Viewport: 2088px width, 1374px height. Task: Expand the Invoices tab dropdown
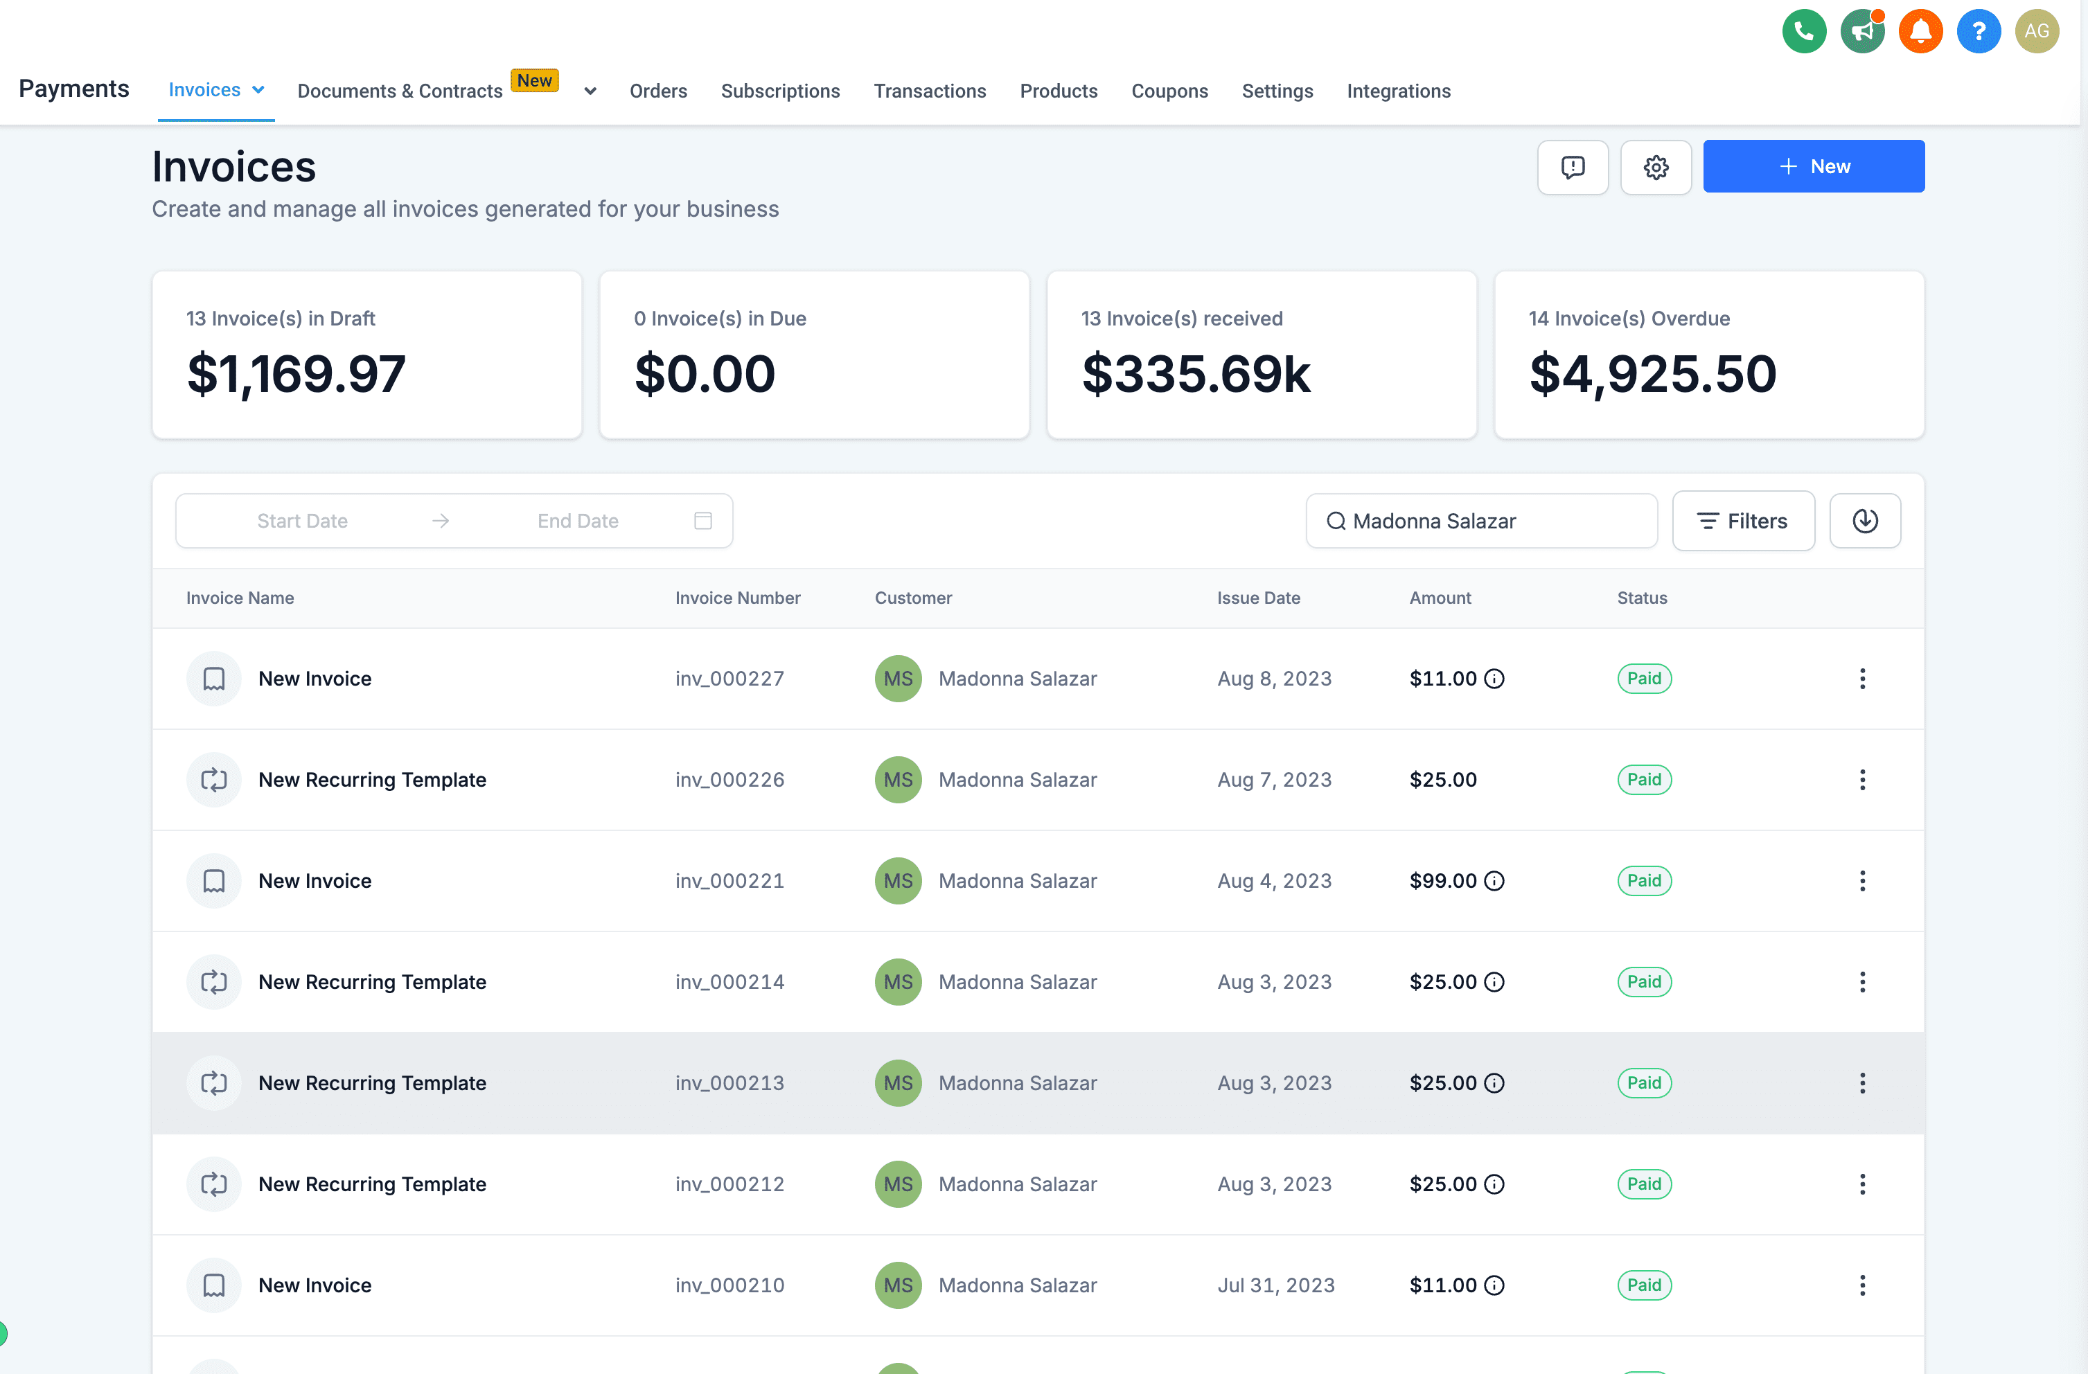258,90
